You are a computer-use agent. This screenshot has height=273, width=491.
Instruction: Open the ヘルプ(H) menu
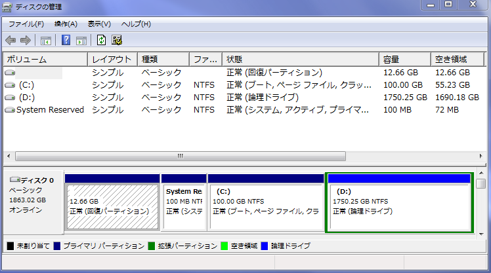(x=136, y=24)
